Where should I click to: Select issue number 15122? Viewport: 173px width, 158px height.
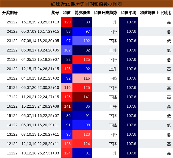(x=12, y=116)
